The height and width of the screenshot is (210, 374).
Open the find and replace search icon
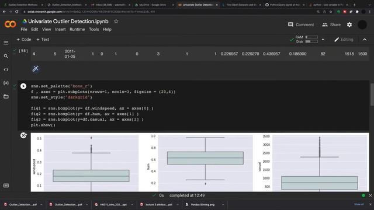click(6, 56)
